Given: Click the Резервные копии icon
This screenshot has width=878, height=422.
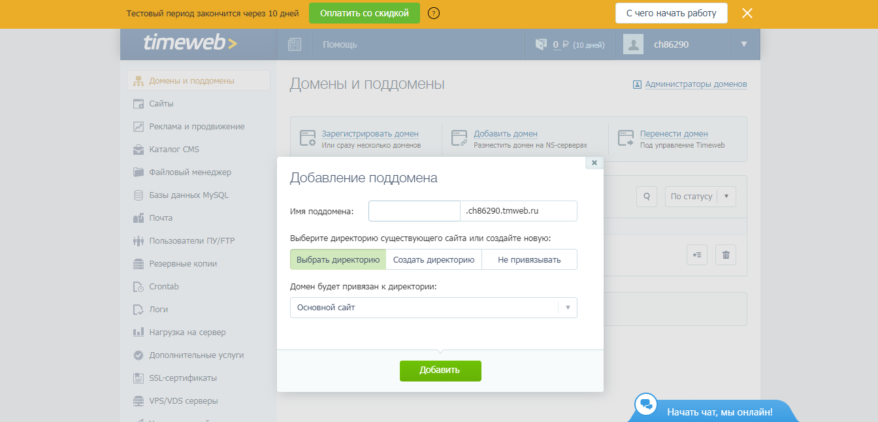Looking at the screenshot, I should 138,263.
